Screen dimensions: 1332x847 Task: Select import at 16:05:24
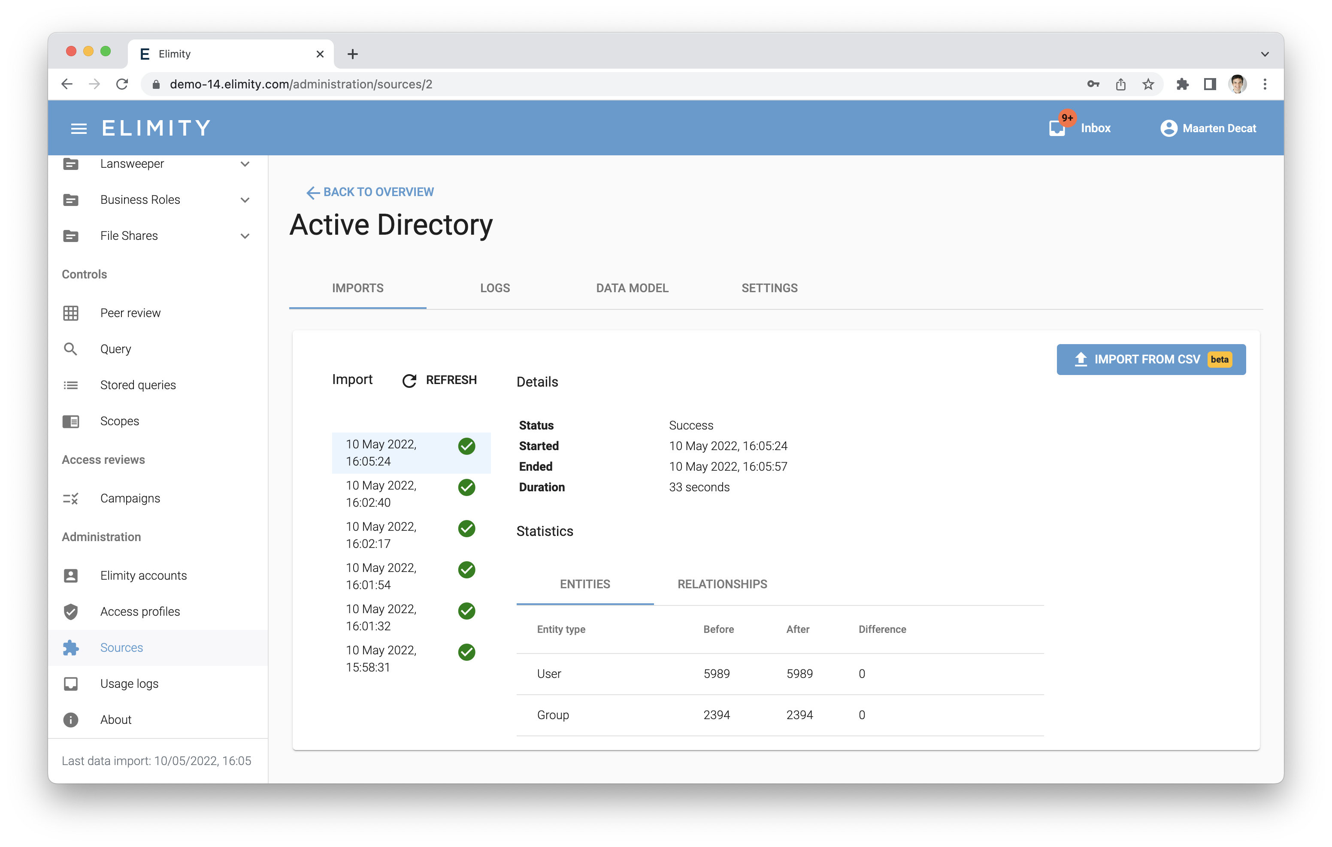(x=411, y=453)
